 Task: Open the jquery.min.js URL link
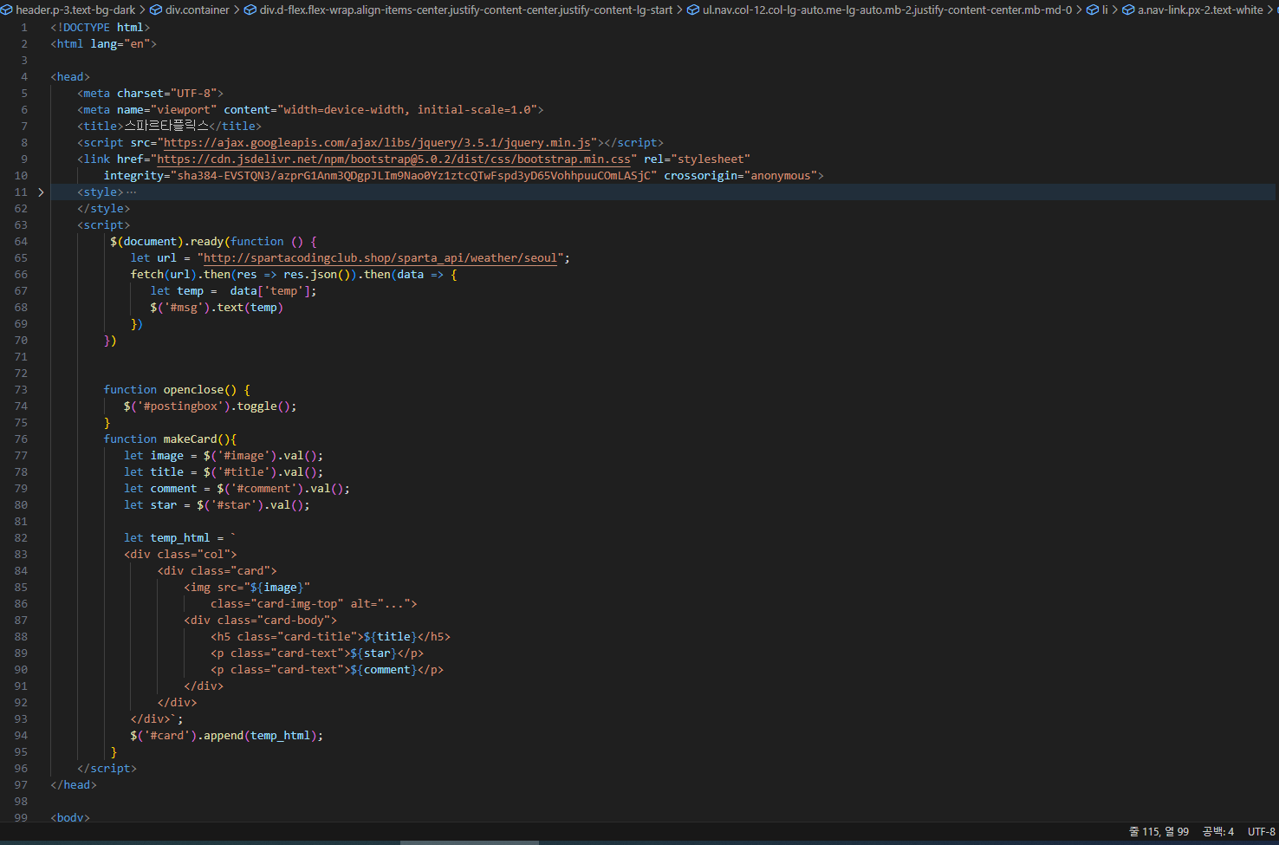click(377, 143)
